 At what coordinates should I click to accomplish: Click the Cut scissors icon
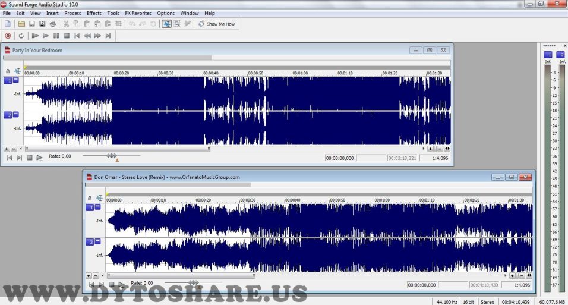tap(66, 24)
